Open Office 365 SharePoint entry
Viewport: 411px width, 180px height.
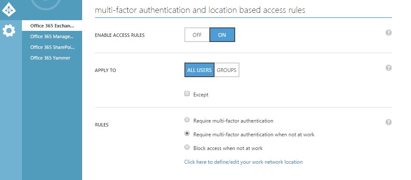point(52,47)
